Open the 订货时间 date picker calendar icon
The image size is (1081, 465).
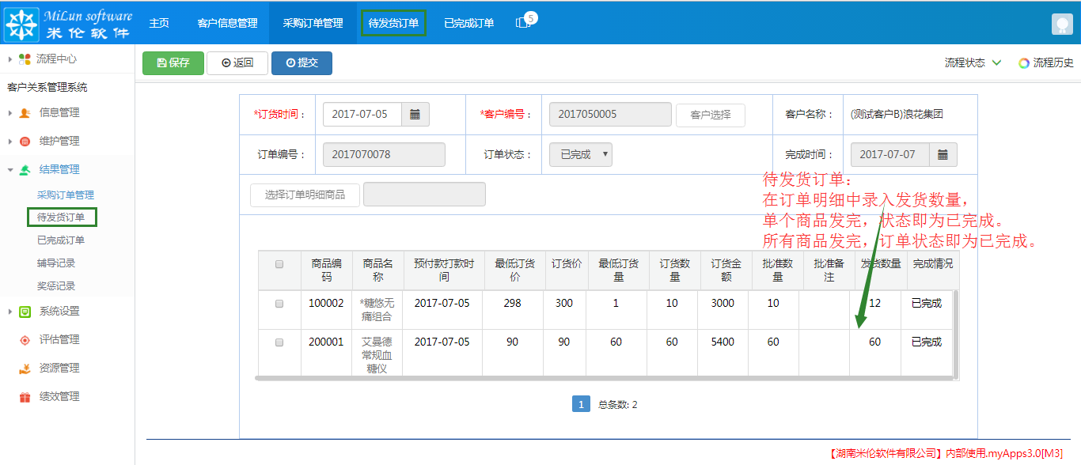pyautogui.click(x=415, y=114)
